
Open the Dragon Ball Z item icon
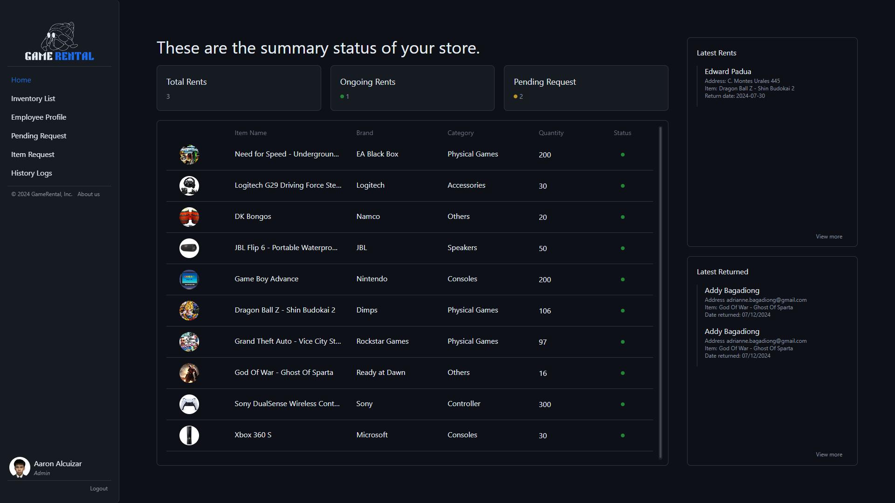click(189, 311)
